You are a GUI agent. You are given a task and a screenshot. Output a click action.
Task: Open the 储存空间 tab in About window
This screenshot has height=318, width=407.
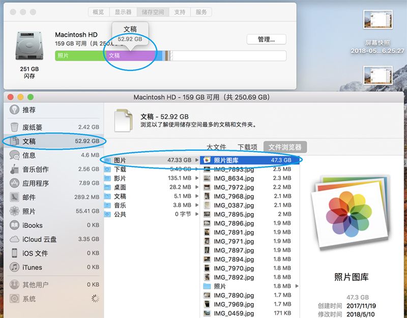153,12
